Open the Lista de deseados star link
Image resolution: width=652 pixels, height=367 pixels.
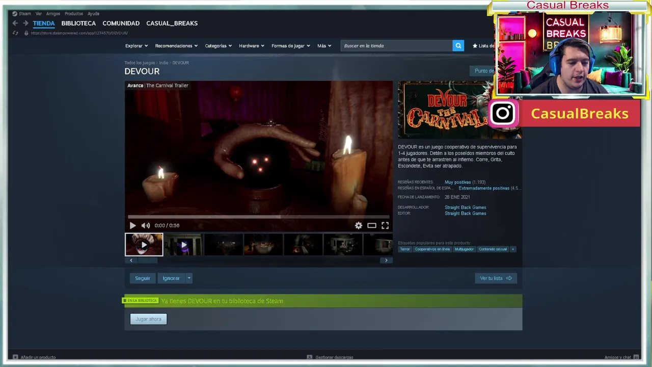(x=484, y=46)
